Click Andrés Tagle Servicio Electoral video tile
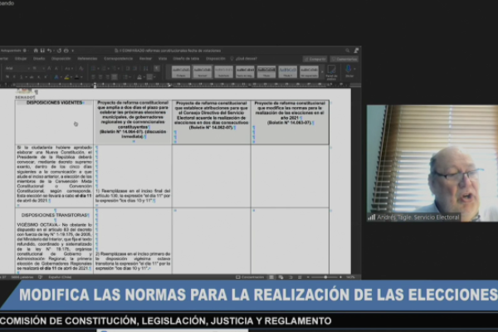Image resolution: width=498 pixels, height=332 pixels. tap(432, 163)
